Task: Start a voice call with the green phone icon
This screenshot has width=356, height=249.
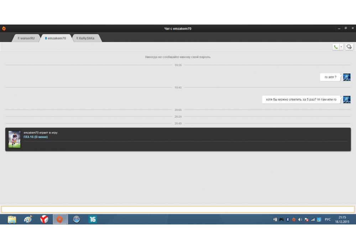Action: pyautogui.click(x=336, y=47)
